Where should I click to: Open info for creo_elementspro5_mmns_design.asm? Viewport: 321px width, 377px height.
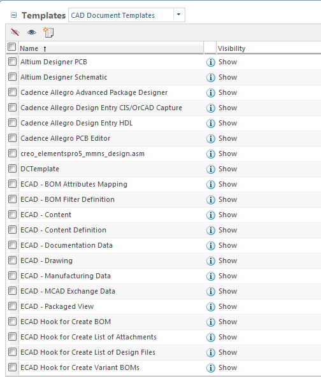point(211,154)
